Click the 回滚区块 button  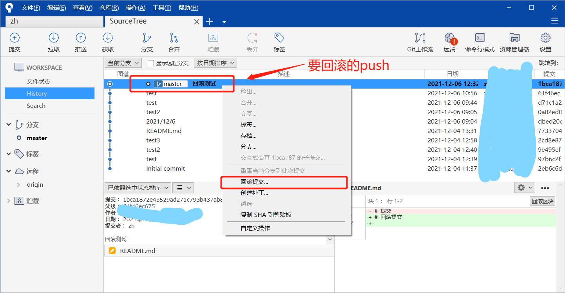pos(543,201)
